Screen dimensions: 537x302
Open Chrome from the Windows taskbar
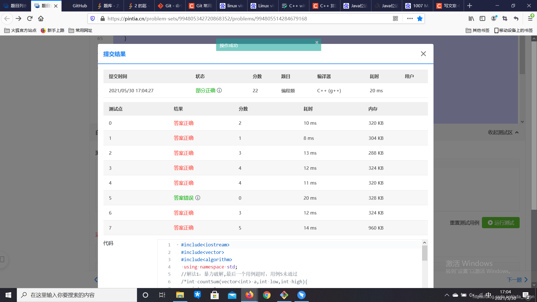coord(267,295)
